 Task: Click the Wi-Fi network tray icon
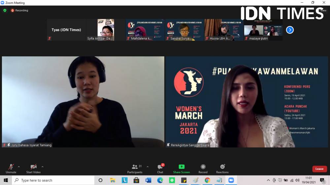[x=292, y=180]
